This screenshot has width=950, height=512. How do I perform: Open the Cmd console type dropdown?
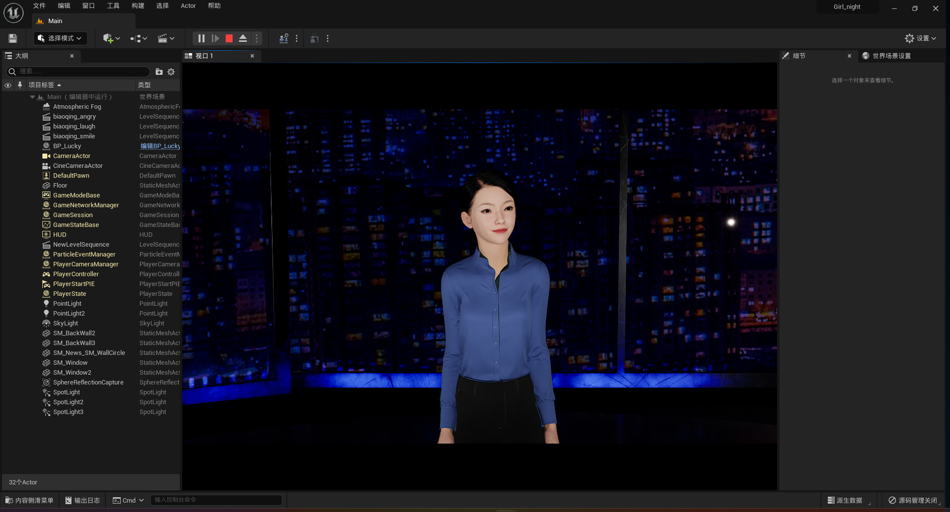128,500
